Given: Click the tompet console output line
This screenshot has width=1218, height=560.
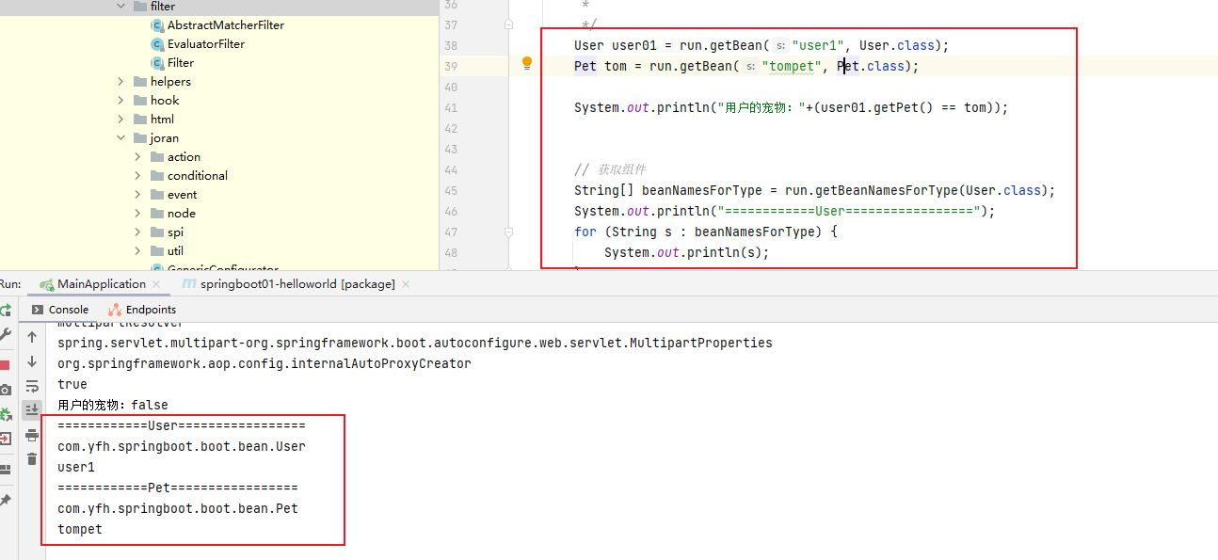Looking at the screenshot, I should (x=80, y=529).
